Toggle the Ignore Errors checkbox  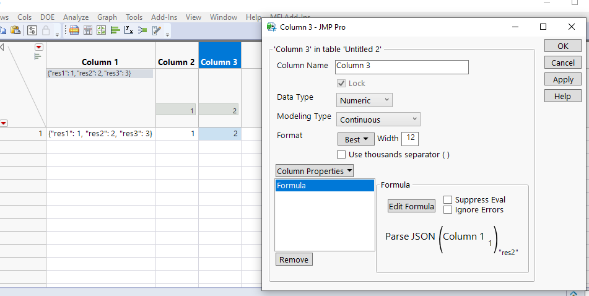pyautogui.click(x=448, y=210)
